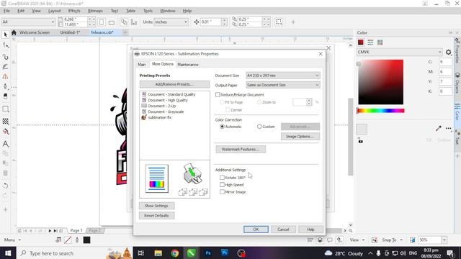The image size is (461, 259).
Task: Expand the Menu dropdown at bottom left
Action: 19,240
